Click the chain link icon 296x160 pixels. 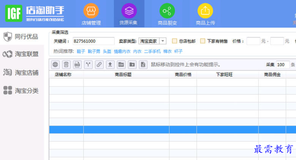coord(99,64)
